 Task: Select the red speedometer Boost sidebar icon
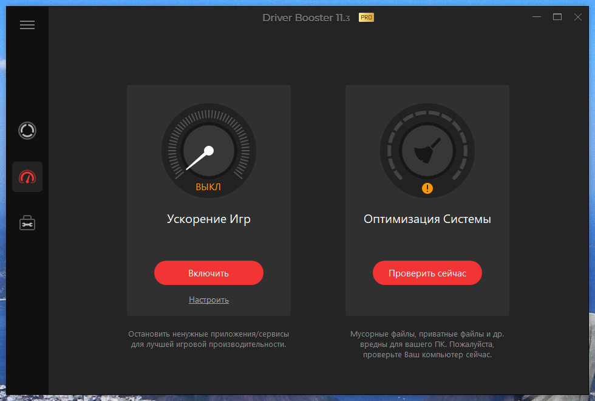[27, 177]
